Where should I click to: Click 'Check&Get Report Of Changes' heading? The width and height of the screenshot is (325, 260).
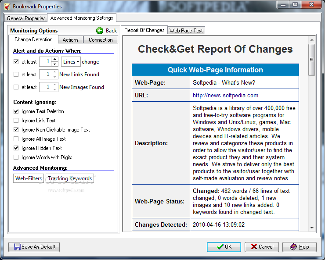point(215,49)
